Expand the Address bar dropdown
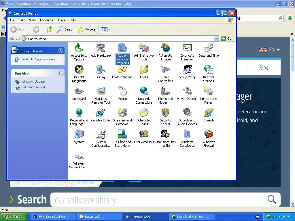 point(216,39)
